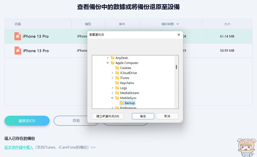Expand the Logs folder node
The width and height of the screenshot is (257, 157).
click(112, 88)
